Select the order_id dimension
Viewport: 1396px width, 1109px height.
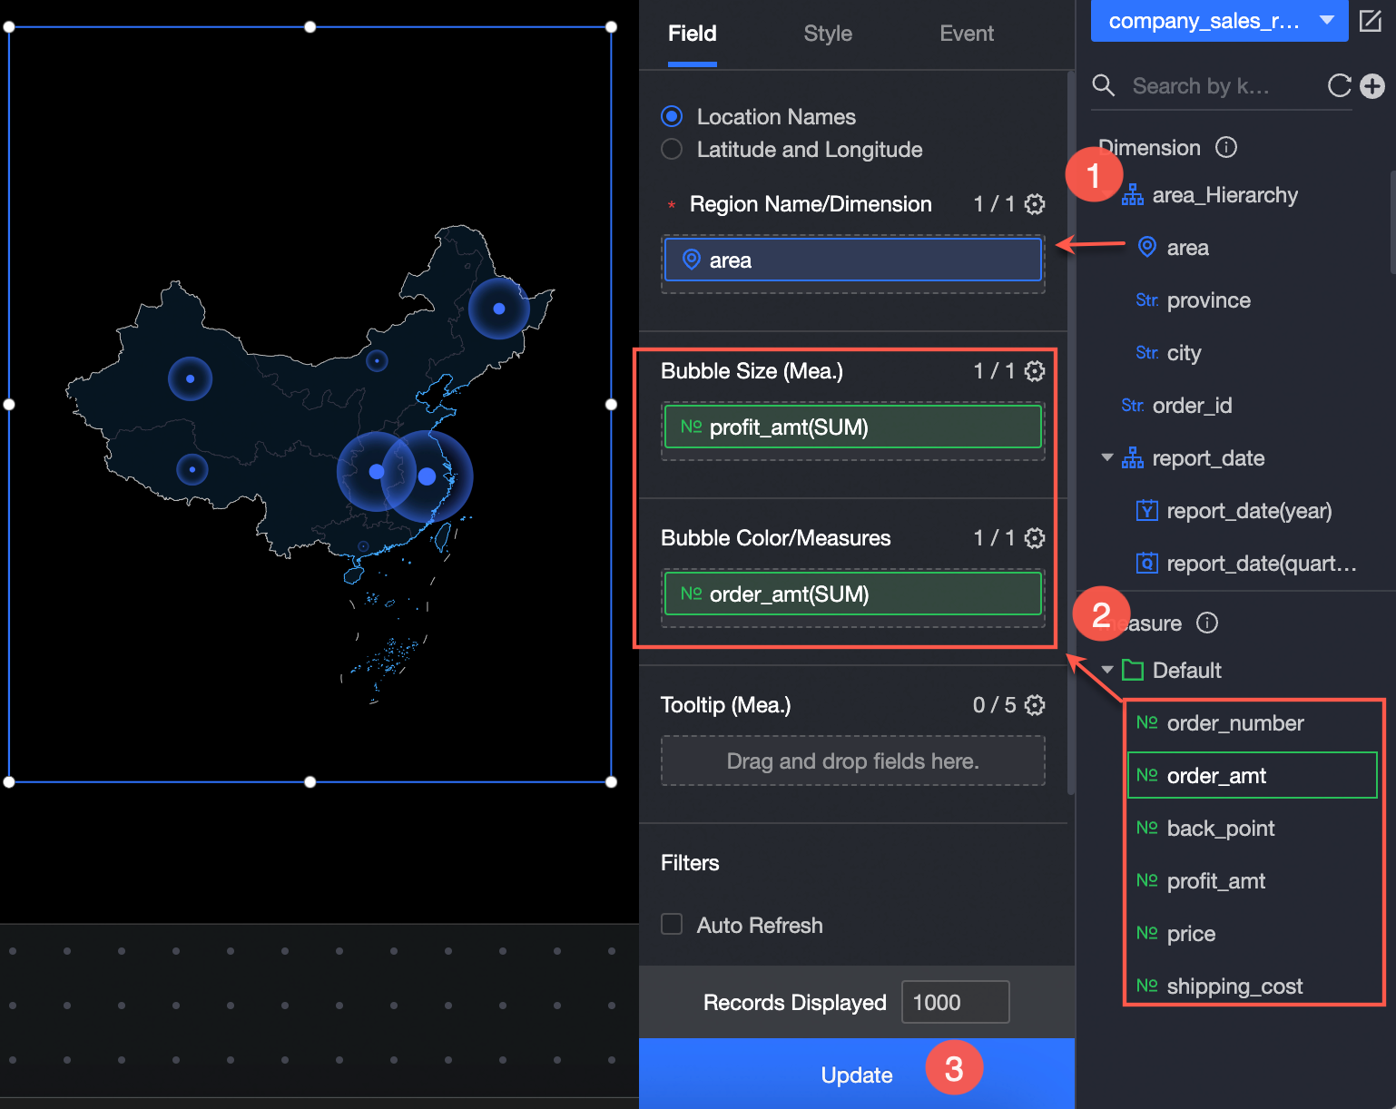tap(1192, 406)
